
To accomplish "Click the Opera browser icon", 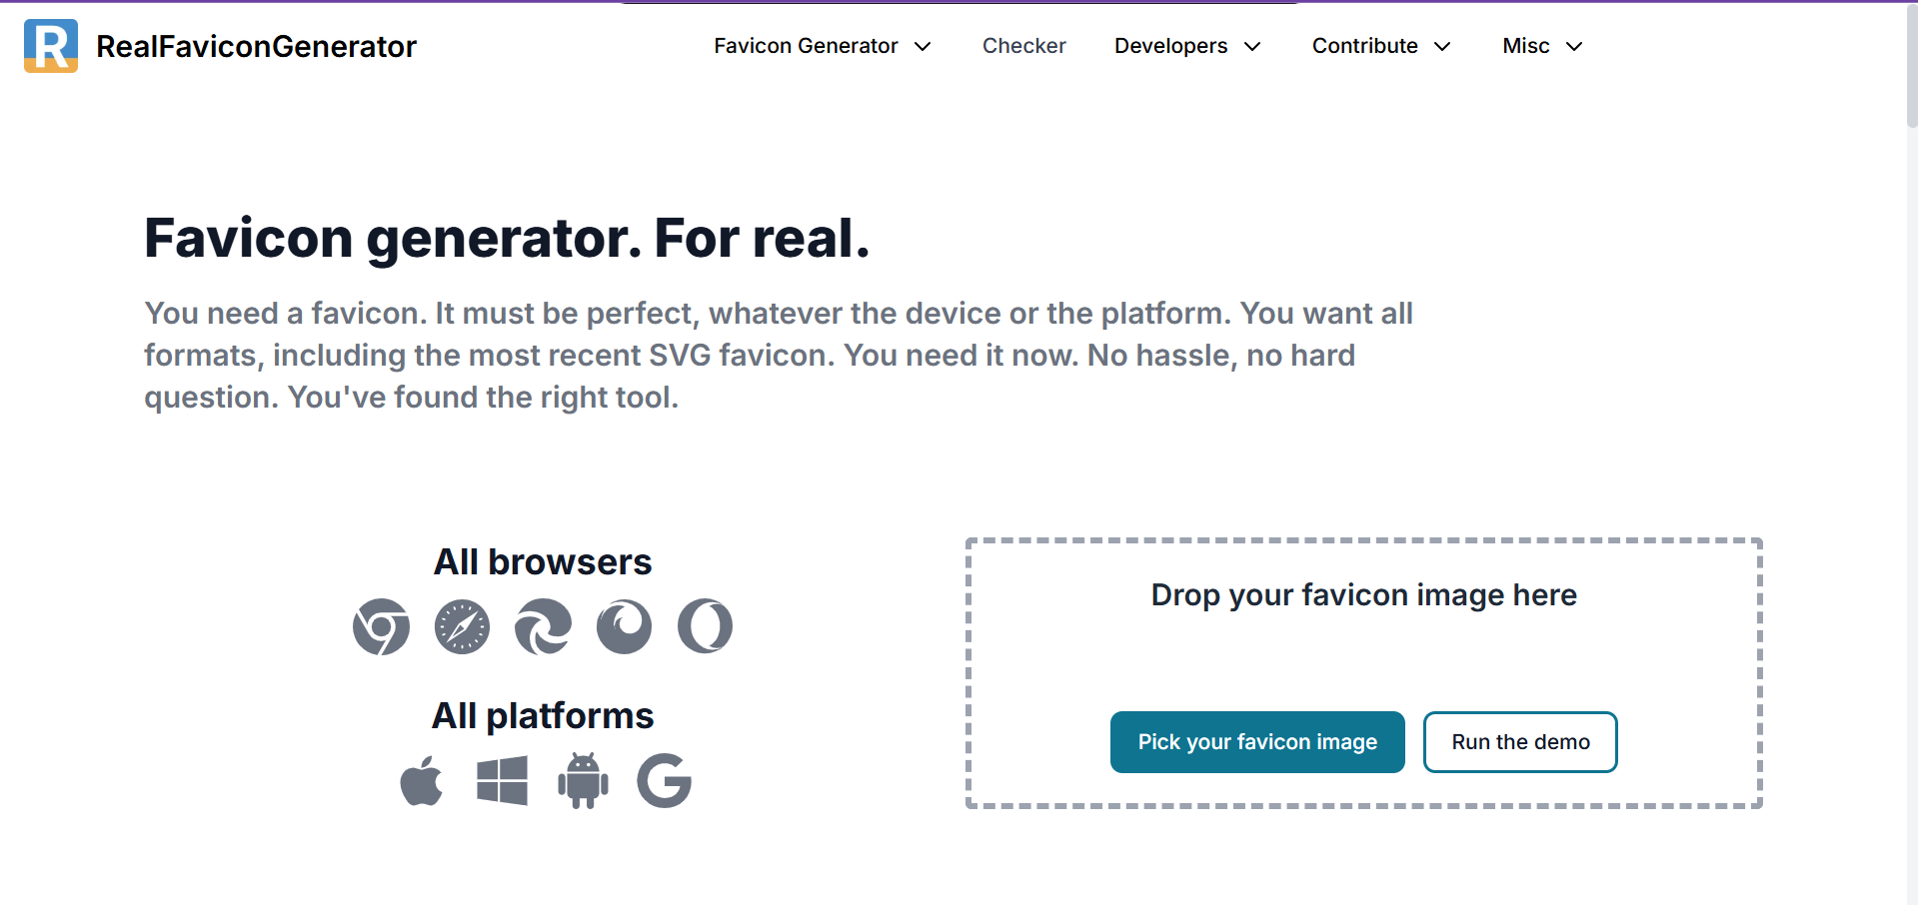I will click(705, 627).
